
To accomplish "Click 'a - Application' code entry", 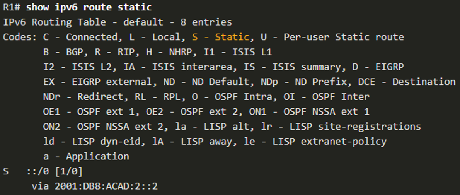I will click(x=86, y=156).
